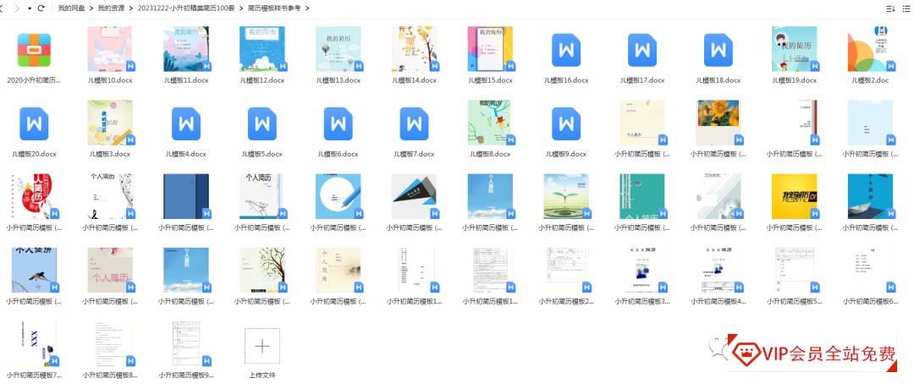Image resolution: width=914 pixels, height=389 pixels.
Task: Select the W icon of JL模板4.docx
Action: click(x=186, y=123)
